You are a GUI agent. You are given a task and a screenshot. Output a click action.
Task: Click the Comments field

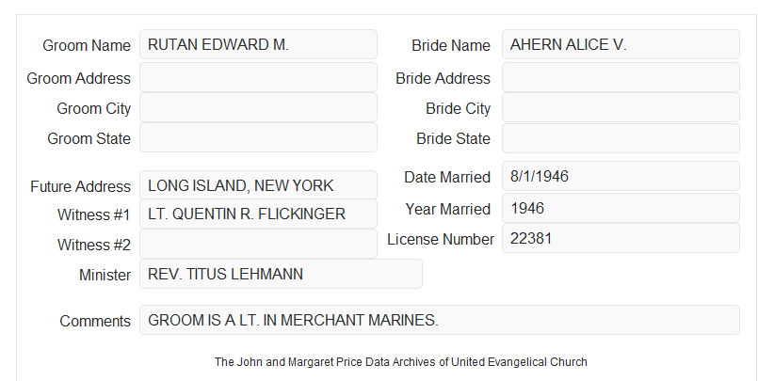pyautogui.click(x=440, y=320)
